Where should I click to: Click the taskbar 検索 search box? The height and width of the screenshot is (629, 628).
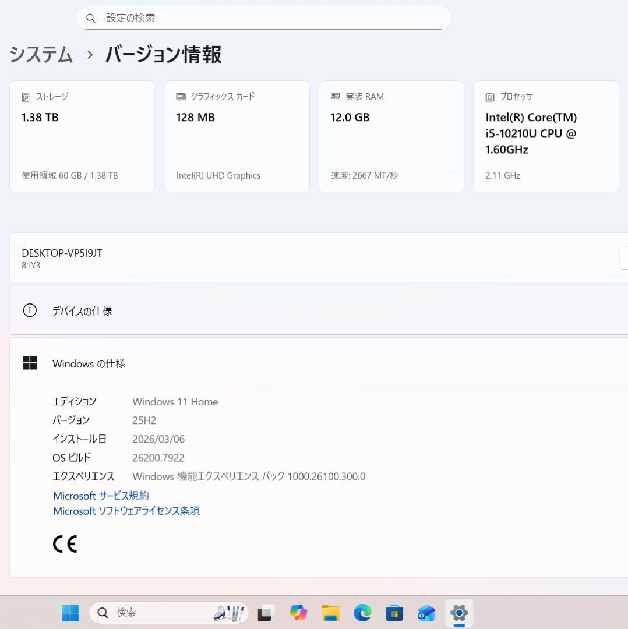pyautogui.click(x=169, y=613)
